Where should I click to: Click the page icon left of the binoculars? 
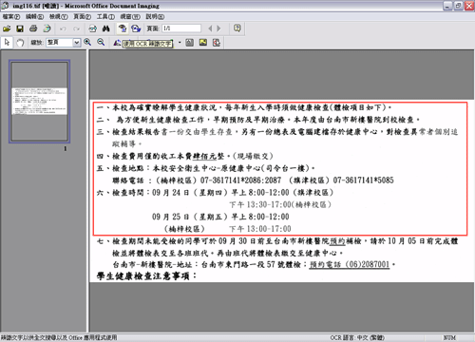[92, 28]
